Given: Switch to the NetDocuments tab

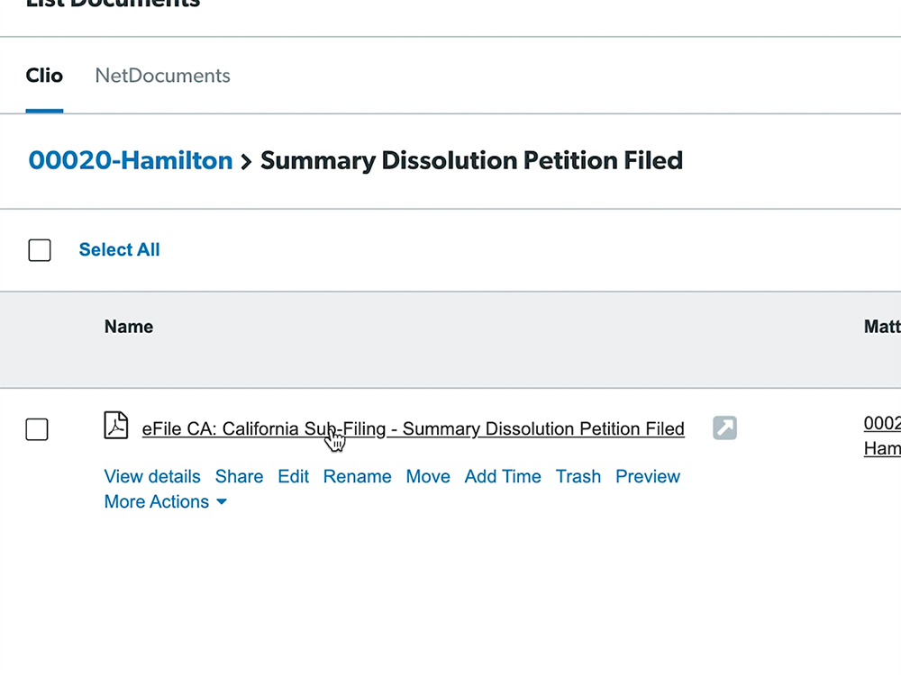Looking at the screenshot, I should 162,76.
